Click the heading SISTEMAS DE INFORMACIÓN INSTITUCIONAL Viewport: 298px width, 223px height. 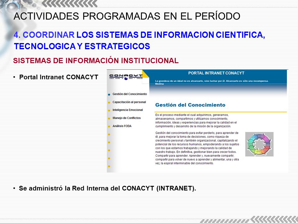point(96,61)
